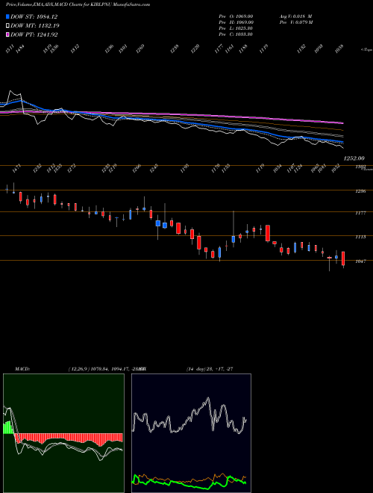
Task: Click the MACD histogram chart panel
Action: tap(63, 433)
